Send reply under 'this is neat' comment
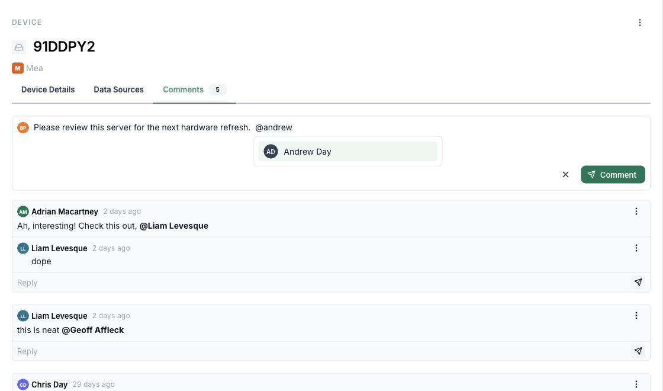 pos(638,351)
